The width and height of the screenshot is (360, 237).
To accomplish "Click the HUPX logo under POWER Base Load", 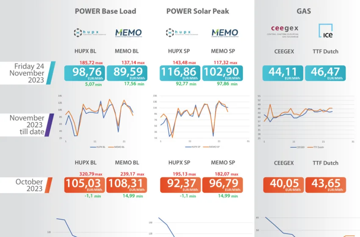I will [84, 33].
